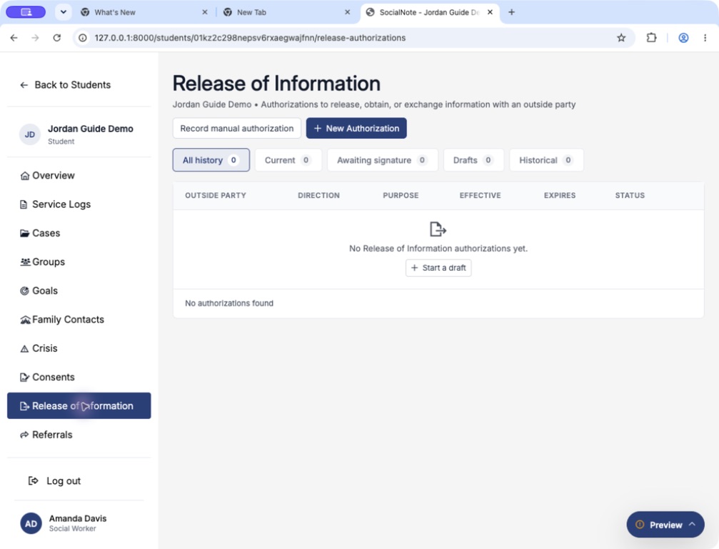Open Groups in the sidebar
719x549 pixels.
[79, 262]
